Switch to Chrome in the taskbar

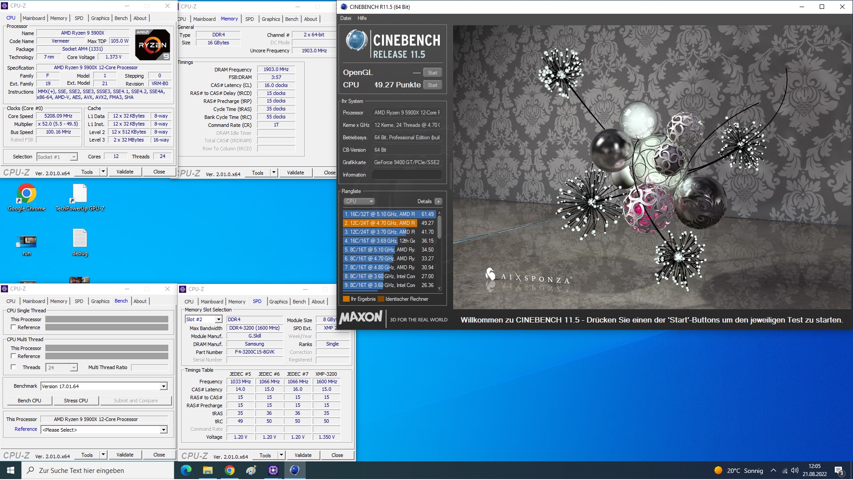pyautogui.click(x=229, y=471)
